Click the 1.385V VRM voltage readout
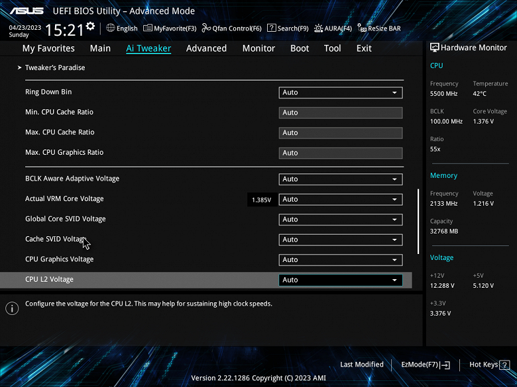This screenshot has height=387, width=517. pos(261,200)
